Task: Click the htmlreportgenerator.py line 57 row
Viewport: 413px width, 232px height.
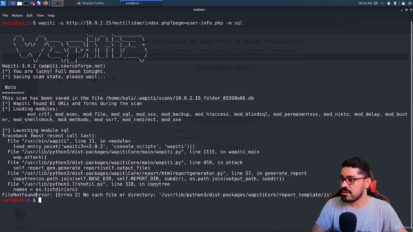Action: tap(157, 173)
